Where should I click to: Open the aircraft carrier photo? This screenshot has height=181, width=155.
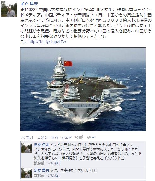pyautogui.click(x=83, y=89)
